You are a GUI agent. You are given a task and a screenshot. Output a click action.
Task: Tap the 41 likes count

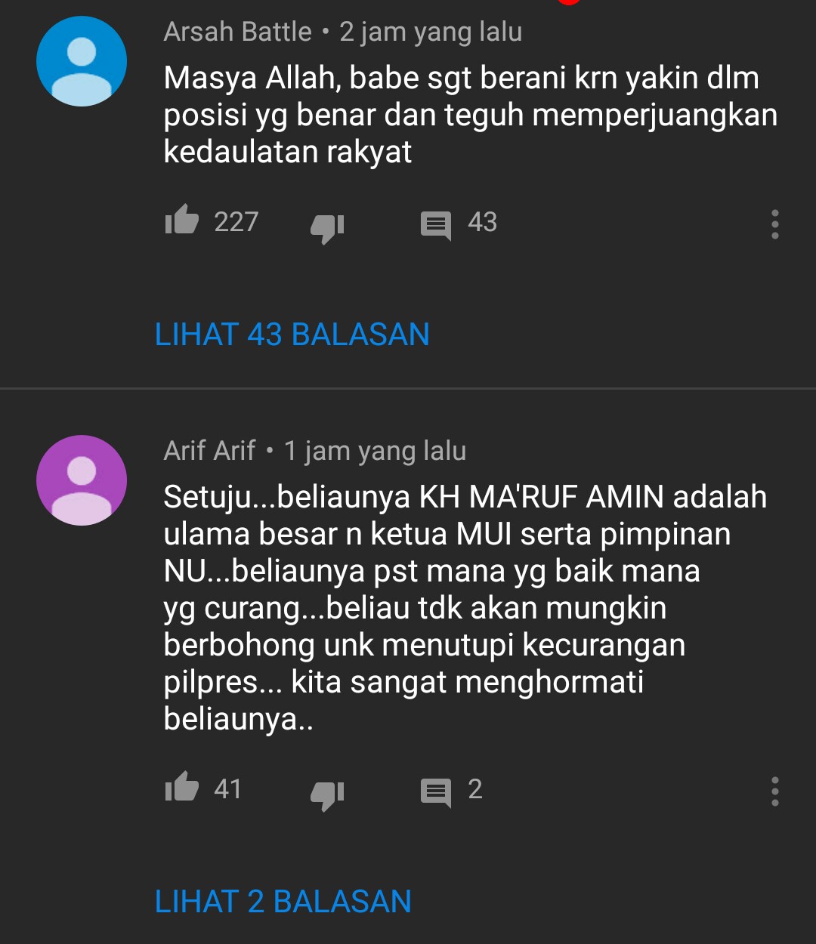[x=227, y=789]
